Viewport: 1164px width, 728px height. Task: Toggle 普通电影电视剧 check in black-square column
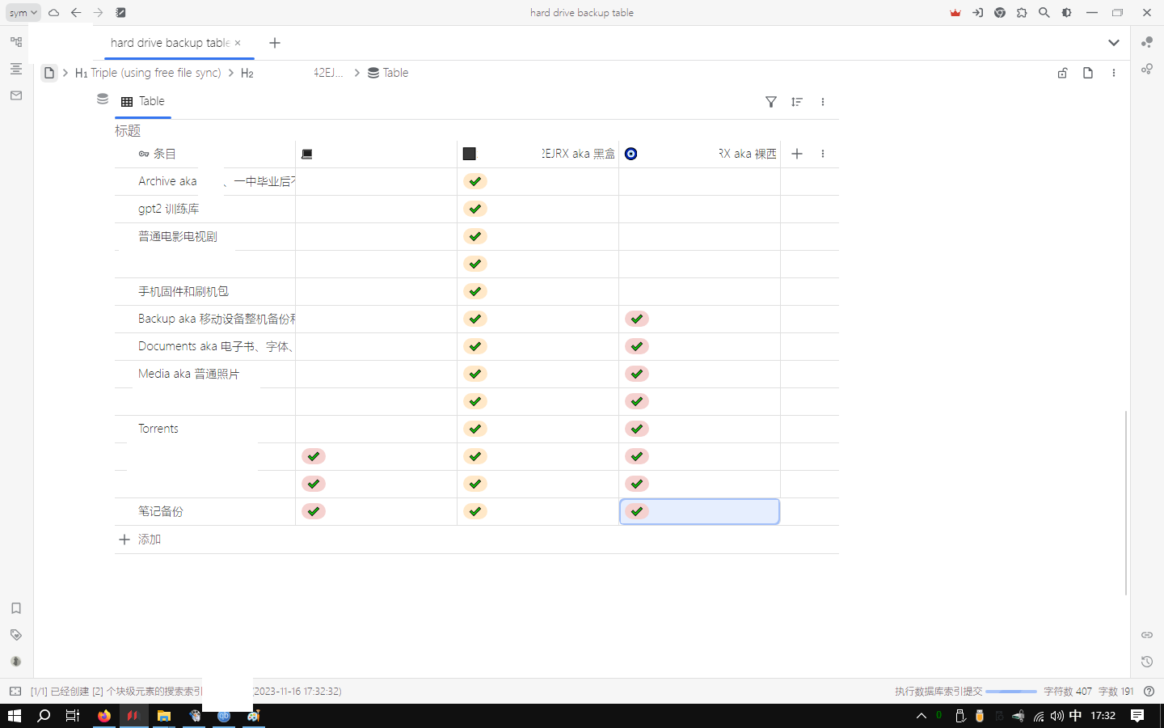(475, 236)
